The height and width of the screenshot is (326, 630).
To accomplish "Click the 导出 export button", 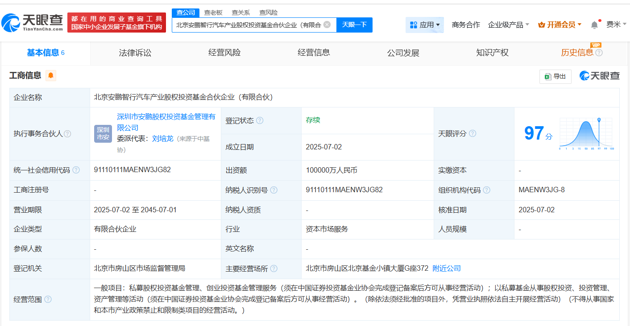I will click(x=555, y=77).
